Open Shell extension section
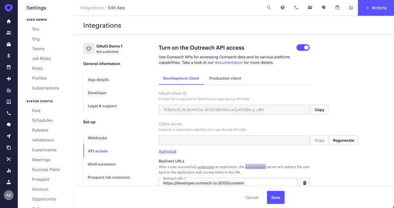 pos(102,164)
